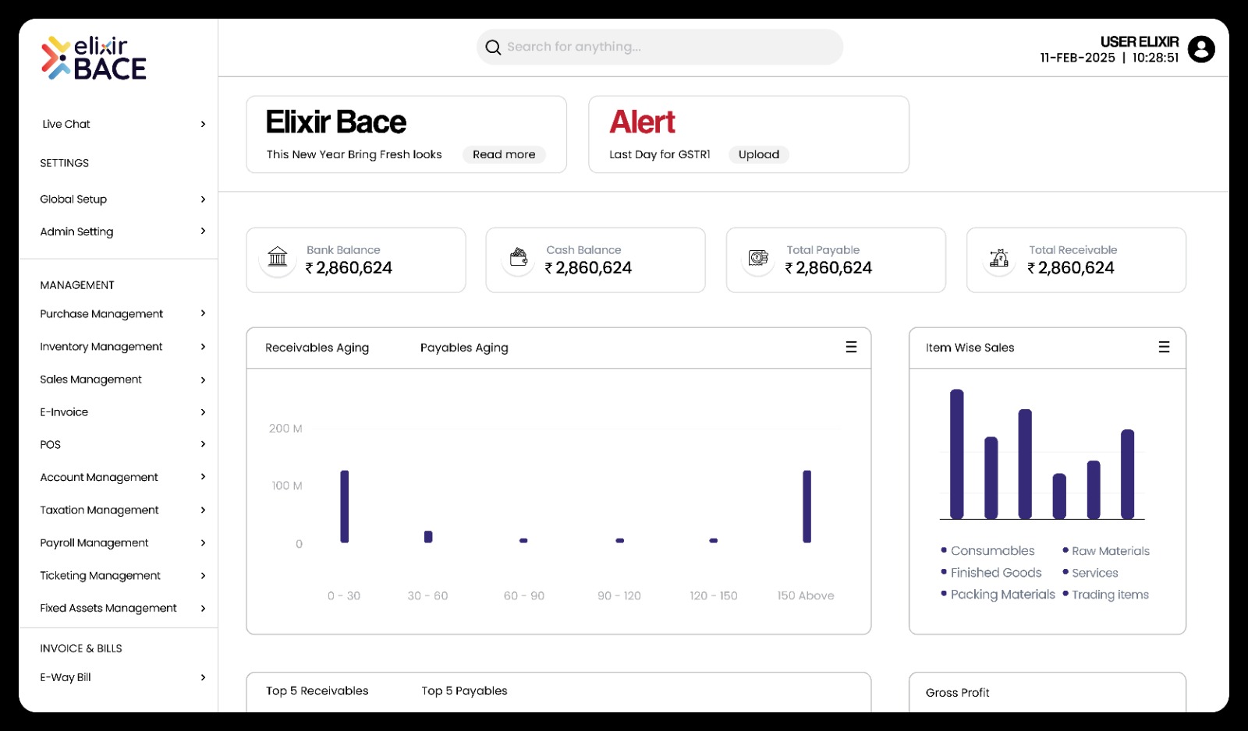Screen dimensions: 1248x731
Task: Expand Global Setup chevron
Action: click(203, 200)
